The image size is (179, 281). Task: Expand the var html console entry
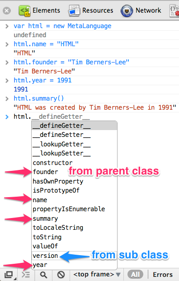pyautogui.click(x=7, y=26)
